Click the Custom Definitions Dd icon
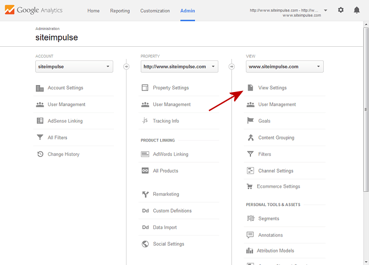 145,211
